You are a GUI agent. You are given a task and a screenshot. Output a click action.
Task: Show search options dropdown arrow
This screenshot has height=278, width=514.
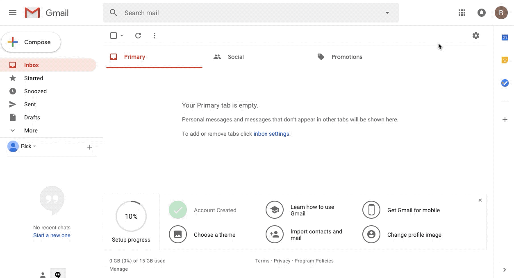(387, 13)
